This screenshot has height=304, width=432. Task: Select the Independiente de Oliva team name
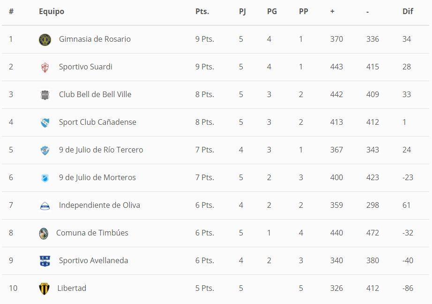point(99,205)
